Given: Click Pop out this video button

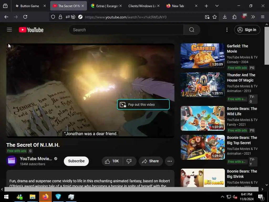Looking at the screenshot, I should 143,104.
